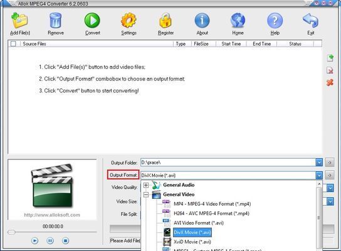This screenshot has width=341, height=251.
Task: Click the Output Folder path field
Action: pos(228,163)
